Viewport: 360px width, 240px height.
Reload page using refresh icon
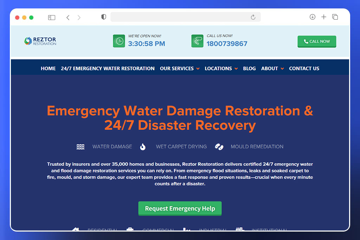(x=253, y=17)
